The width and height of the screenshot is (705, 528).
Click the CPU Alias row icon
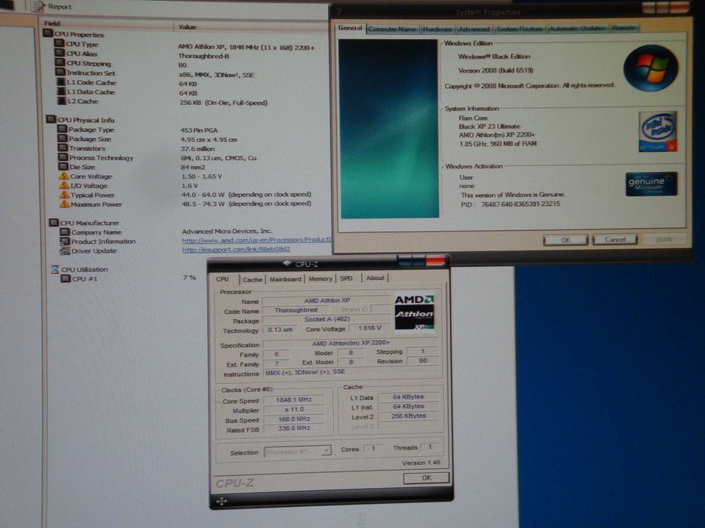point(60,53)
